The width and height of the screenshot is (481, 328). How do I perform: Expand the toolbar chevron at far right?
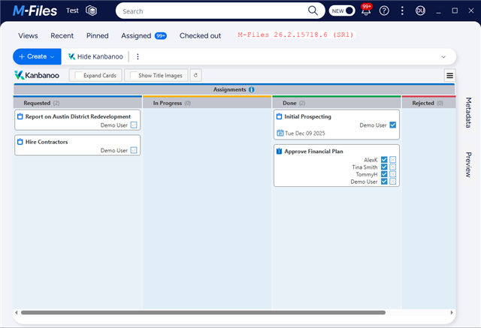tap(443, 56)
